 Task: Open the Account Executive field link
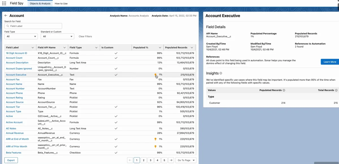pyautogui.click(x=16, y=75)
